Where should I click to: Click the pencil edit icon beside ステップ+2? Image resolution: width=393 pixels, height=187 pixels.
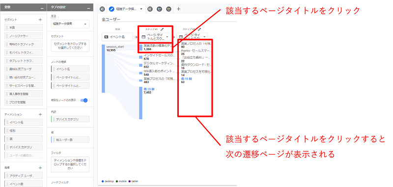[199, 29]
